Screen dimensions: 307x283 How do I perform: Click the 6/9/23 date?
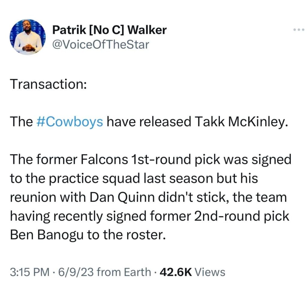tap(76, 272)
